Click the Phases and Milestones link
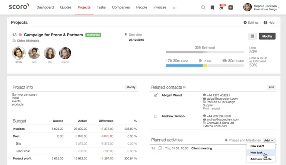 click(245, 140)
